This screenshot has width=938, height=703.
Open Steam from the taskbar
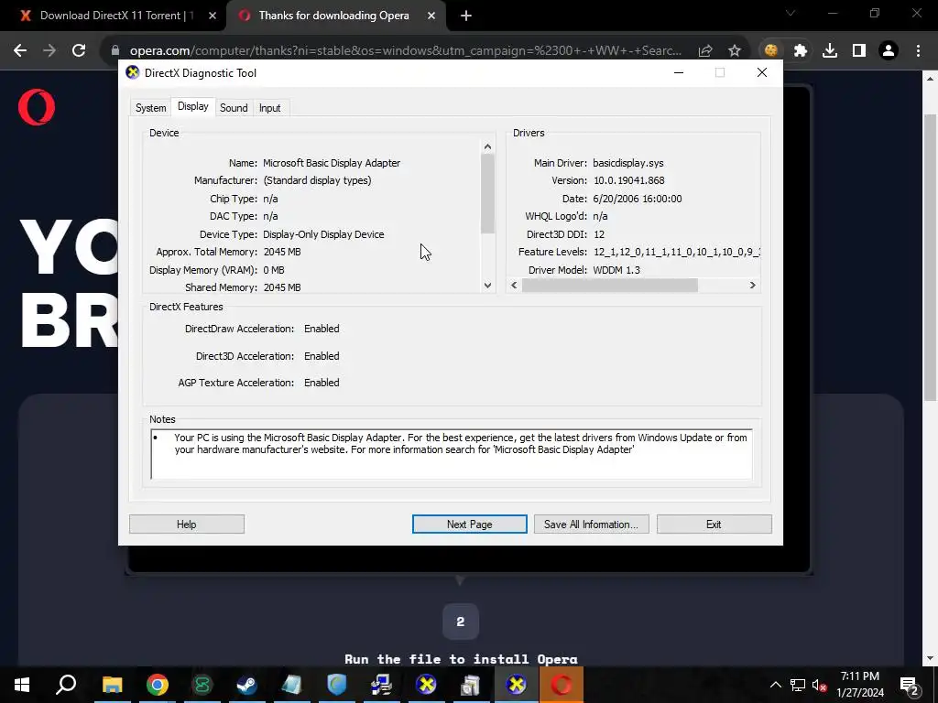247,685
